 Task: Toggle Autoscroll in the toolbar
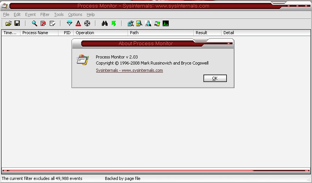pyautogui.click(x=43, y=24)
